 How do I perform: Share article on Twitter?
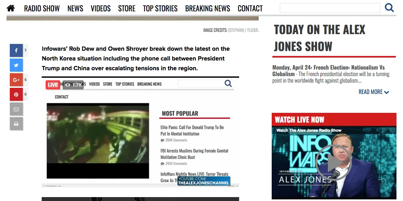[x=16, y=65]
